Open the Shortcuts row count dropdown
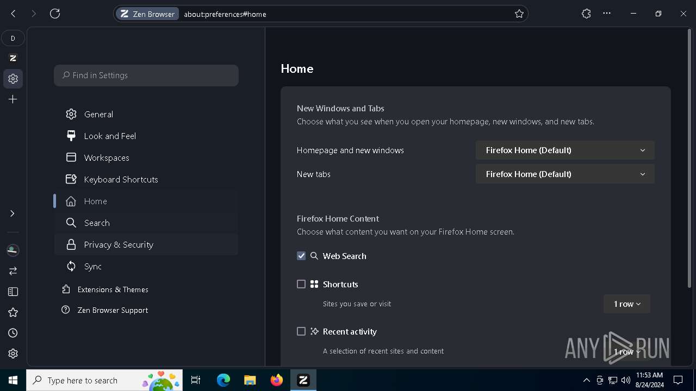This screenshot has width=696, height=391. pos(627,304)
